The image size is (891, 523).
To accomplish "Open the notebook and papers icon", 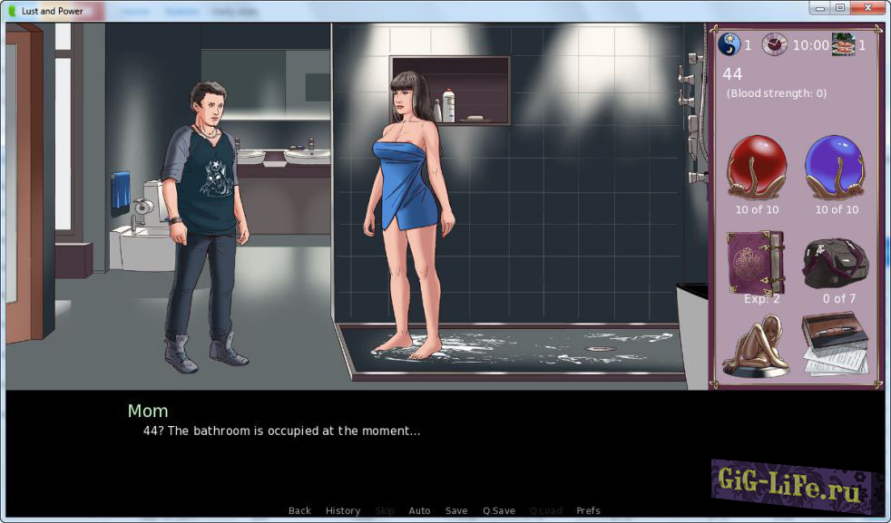I will pyautogui.click(x=834, y=344).
